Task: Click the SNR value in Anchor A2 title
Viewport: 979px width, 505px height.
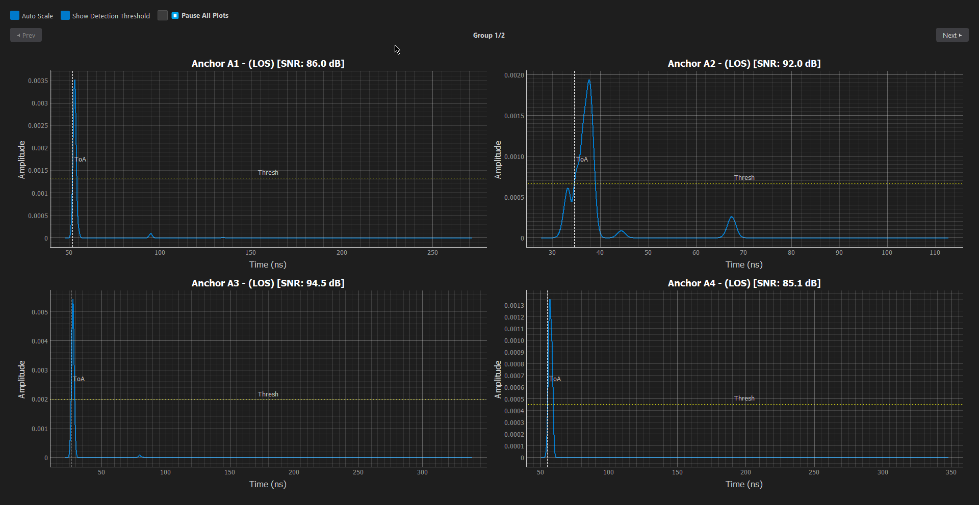Action: click(793, 63)
